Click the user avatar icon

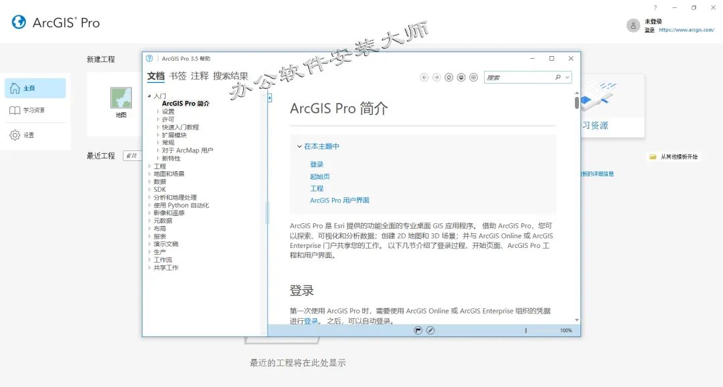click(633, 25)
